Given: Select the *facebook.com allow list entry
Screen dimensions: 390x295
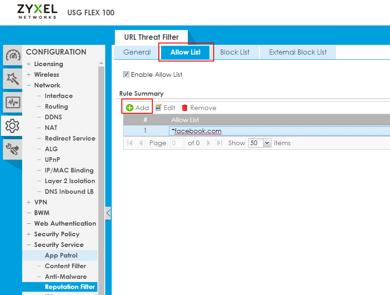Looking at the screenshot, I should tap(196, 131).
